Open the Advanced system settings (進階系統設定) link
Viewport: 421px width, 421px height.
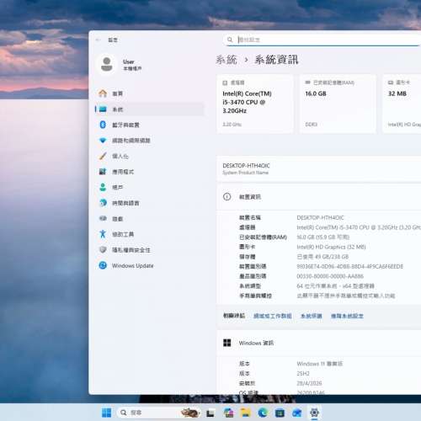click(347, 316)
